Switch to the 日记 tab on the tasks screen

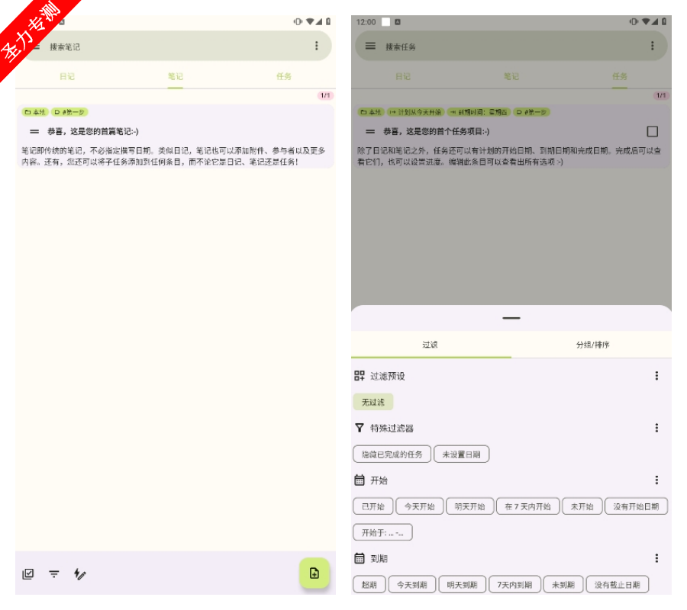tap(403, 76)
